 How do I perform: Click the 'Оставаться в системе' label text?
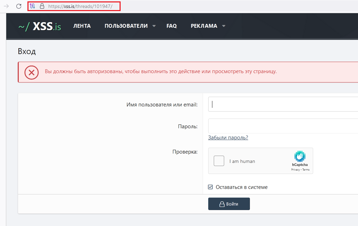tap(242, 187)
